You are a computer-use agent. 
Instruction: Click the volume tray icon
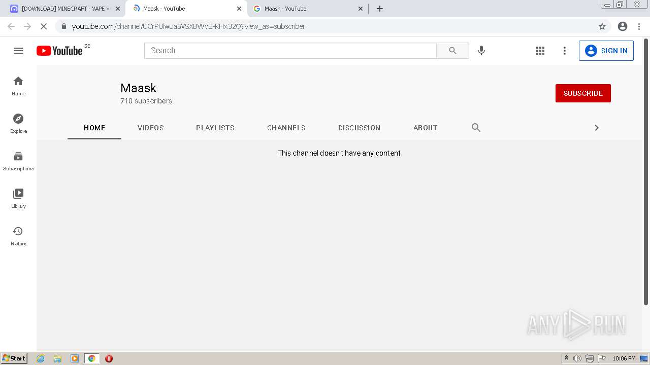[577, 358]
